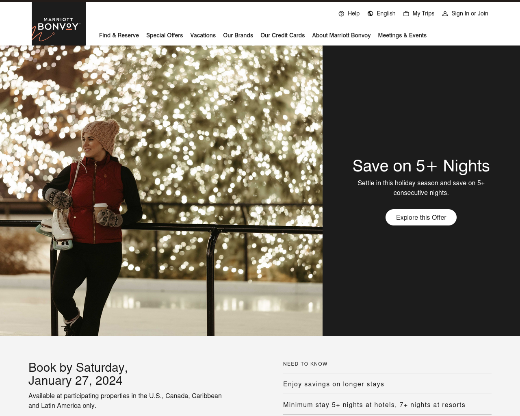Screen dimensions: 520x416
Task: Click the My Trips link text
Action: tap(423, 13)
